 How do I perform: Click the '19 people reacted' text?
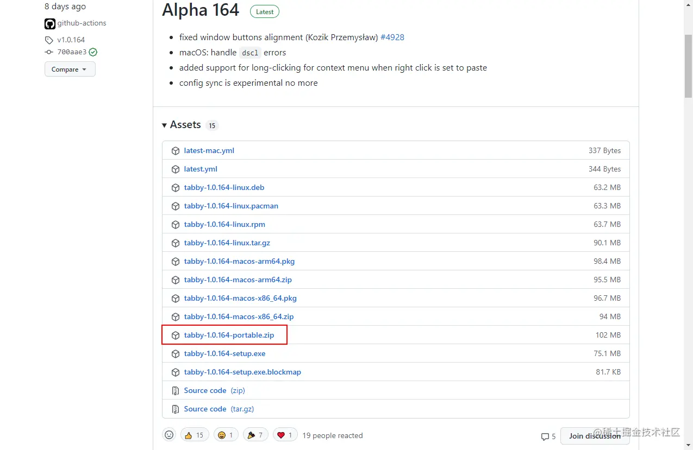click(x=333, y=435)
